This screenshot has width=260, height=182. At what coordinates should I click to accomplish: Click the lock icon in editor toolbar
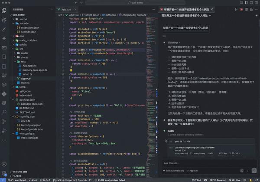[x=251, y=10]
